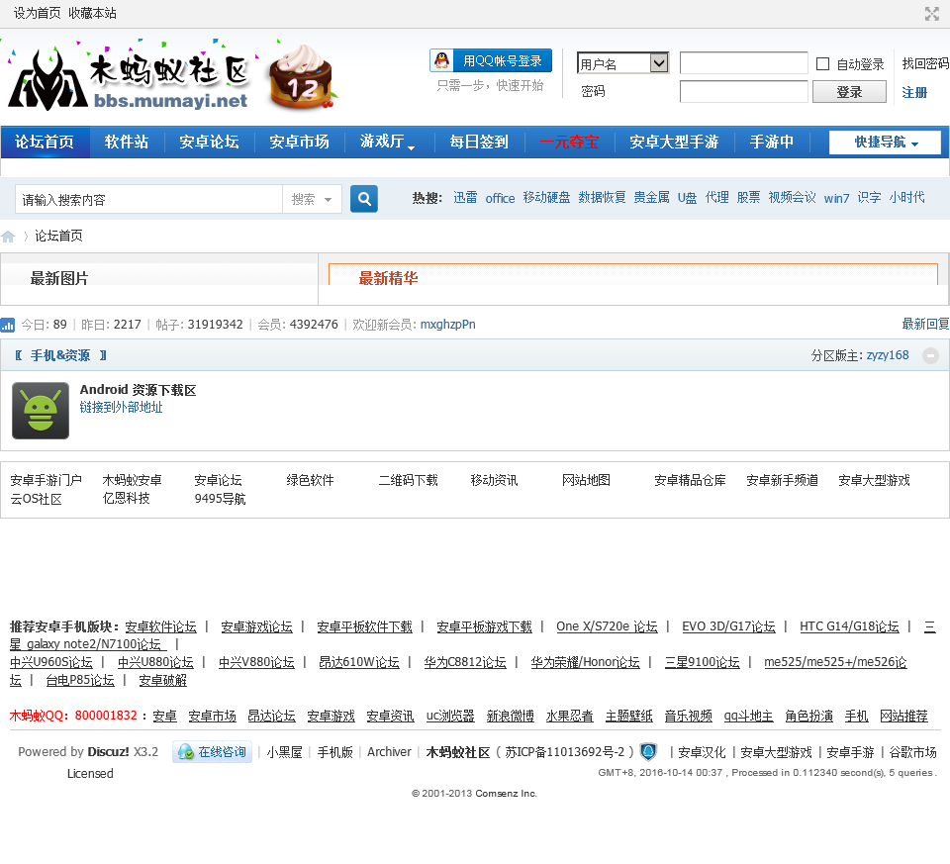The height and width of the screenshot is (864, 950).
Task: Click the home icon in breadcrumb
Action: (x=8, y=237)
